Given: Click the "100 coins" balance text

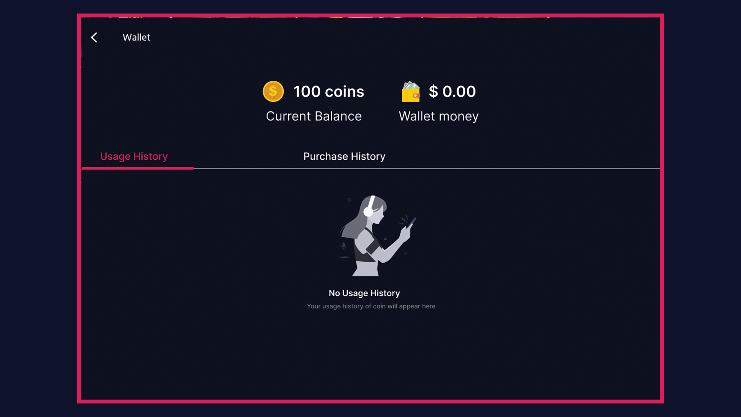Looking at the screenshot, I should click(x=328, y=92).
